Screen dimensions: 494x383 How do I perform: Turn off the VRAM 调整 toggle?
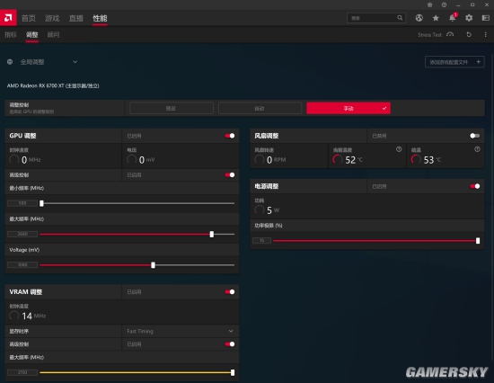tap(230, 292)
